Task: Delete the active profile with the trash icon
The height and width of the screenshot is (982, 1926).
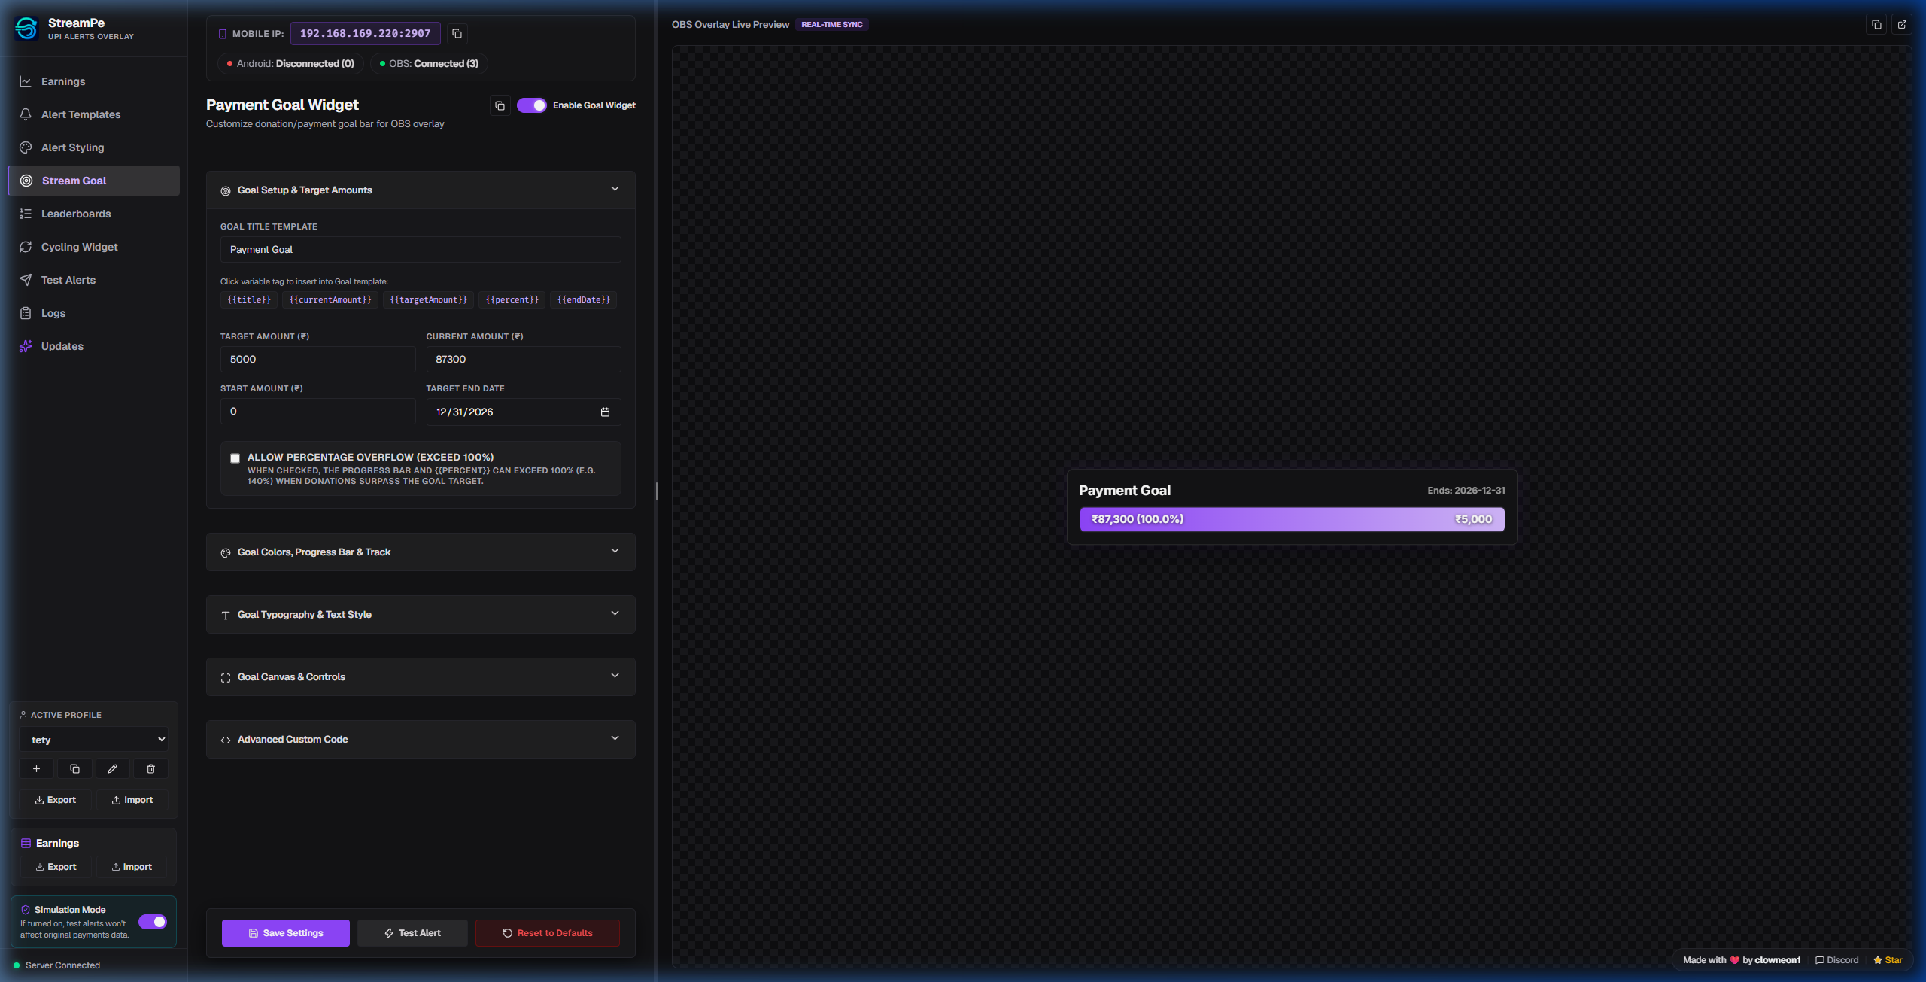Action: (x=150, y=769)
